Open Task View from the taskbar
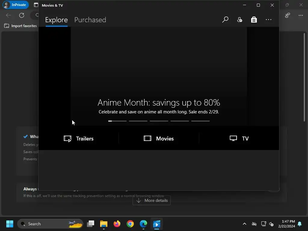308x231 pixels. click(x=91, y=224)
